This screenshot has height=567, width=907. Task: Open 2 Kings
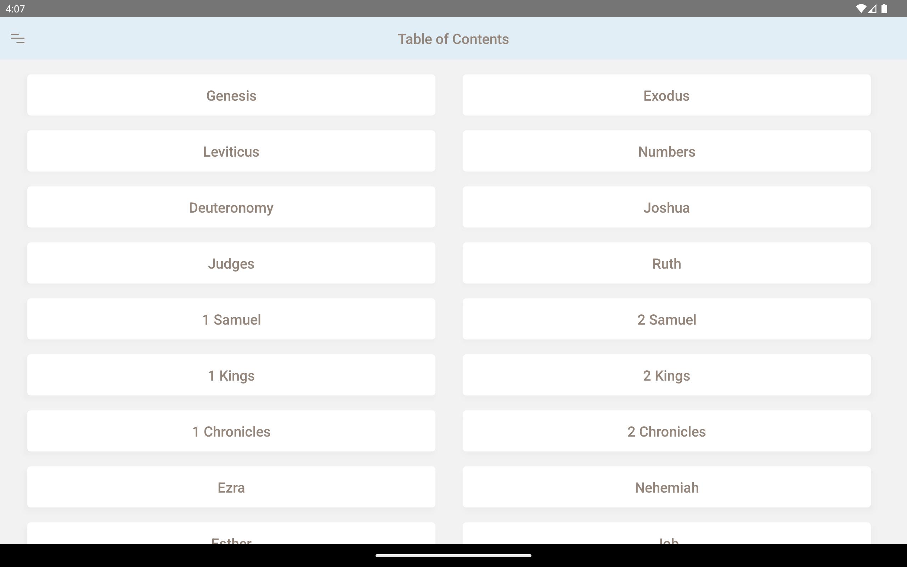click(x=666, y=375)
